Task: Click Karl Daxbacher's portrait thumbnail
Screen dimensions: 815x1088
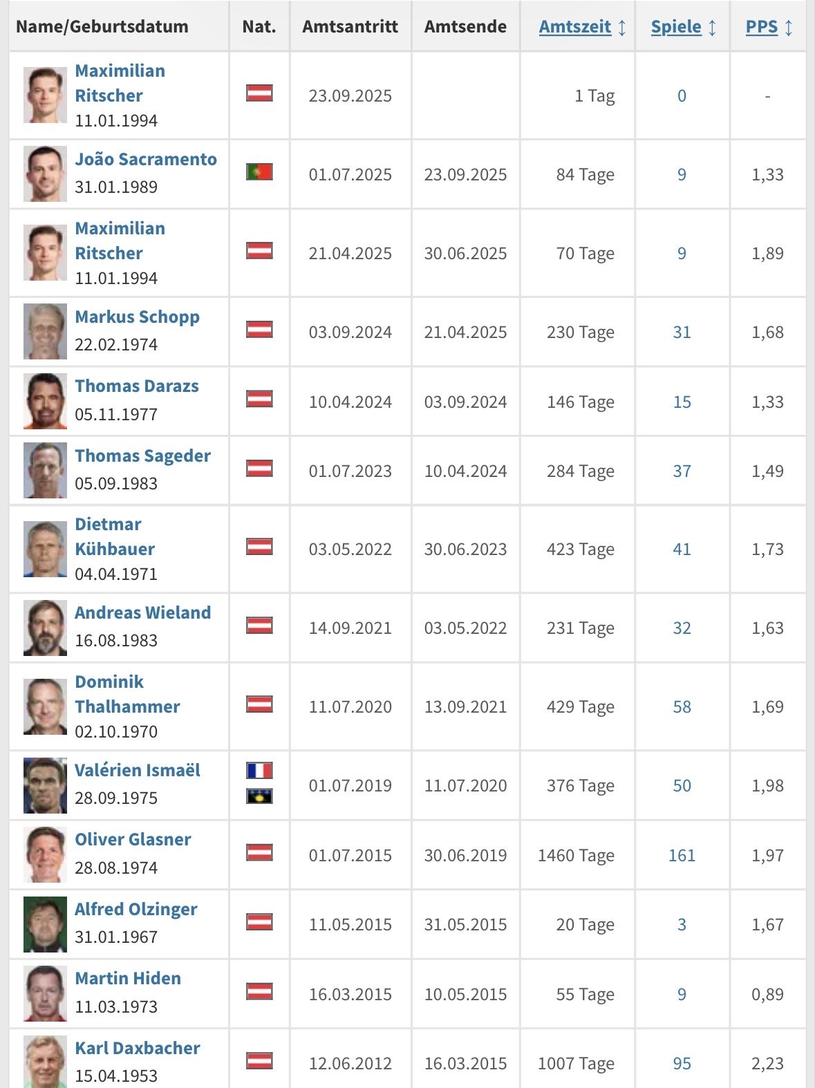Action: (x=45, y=1062)
